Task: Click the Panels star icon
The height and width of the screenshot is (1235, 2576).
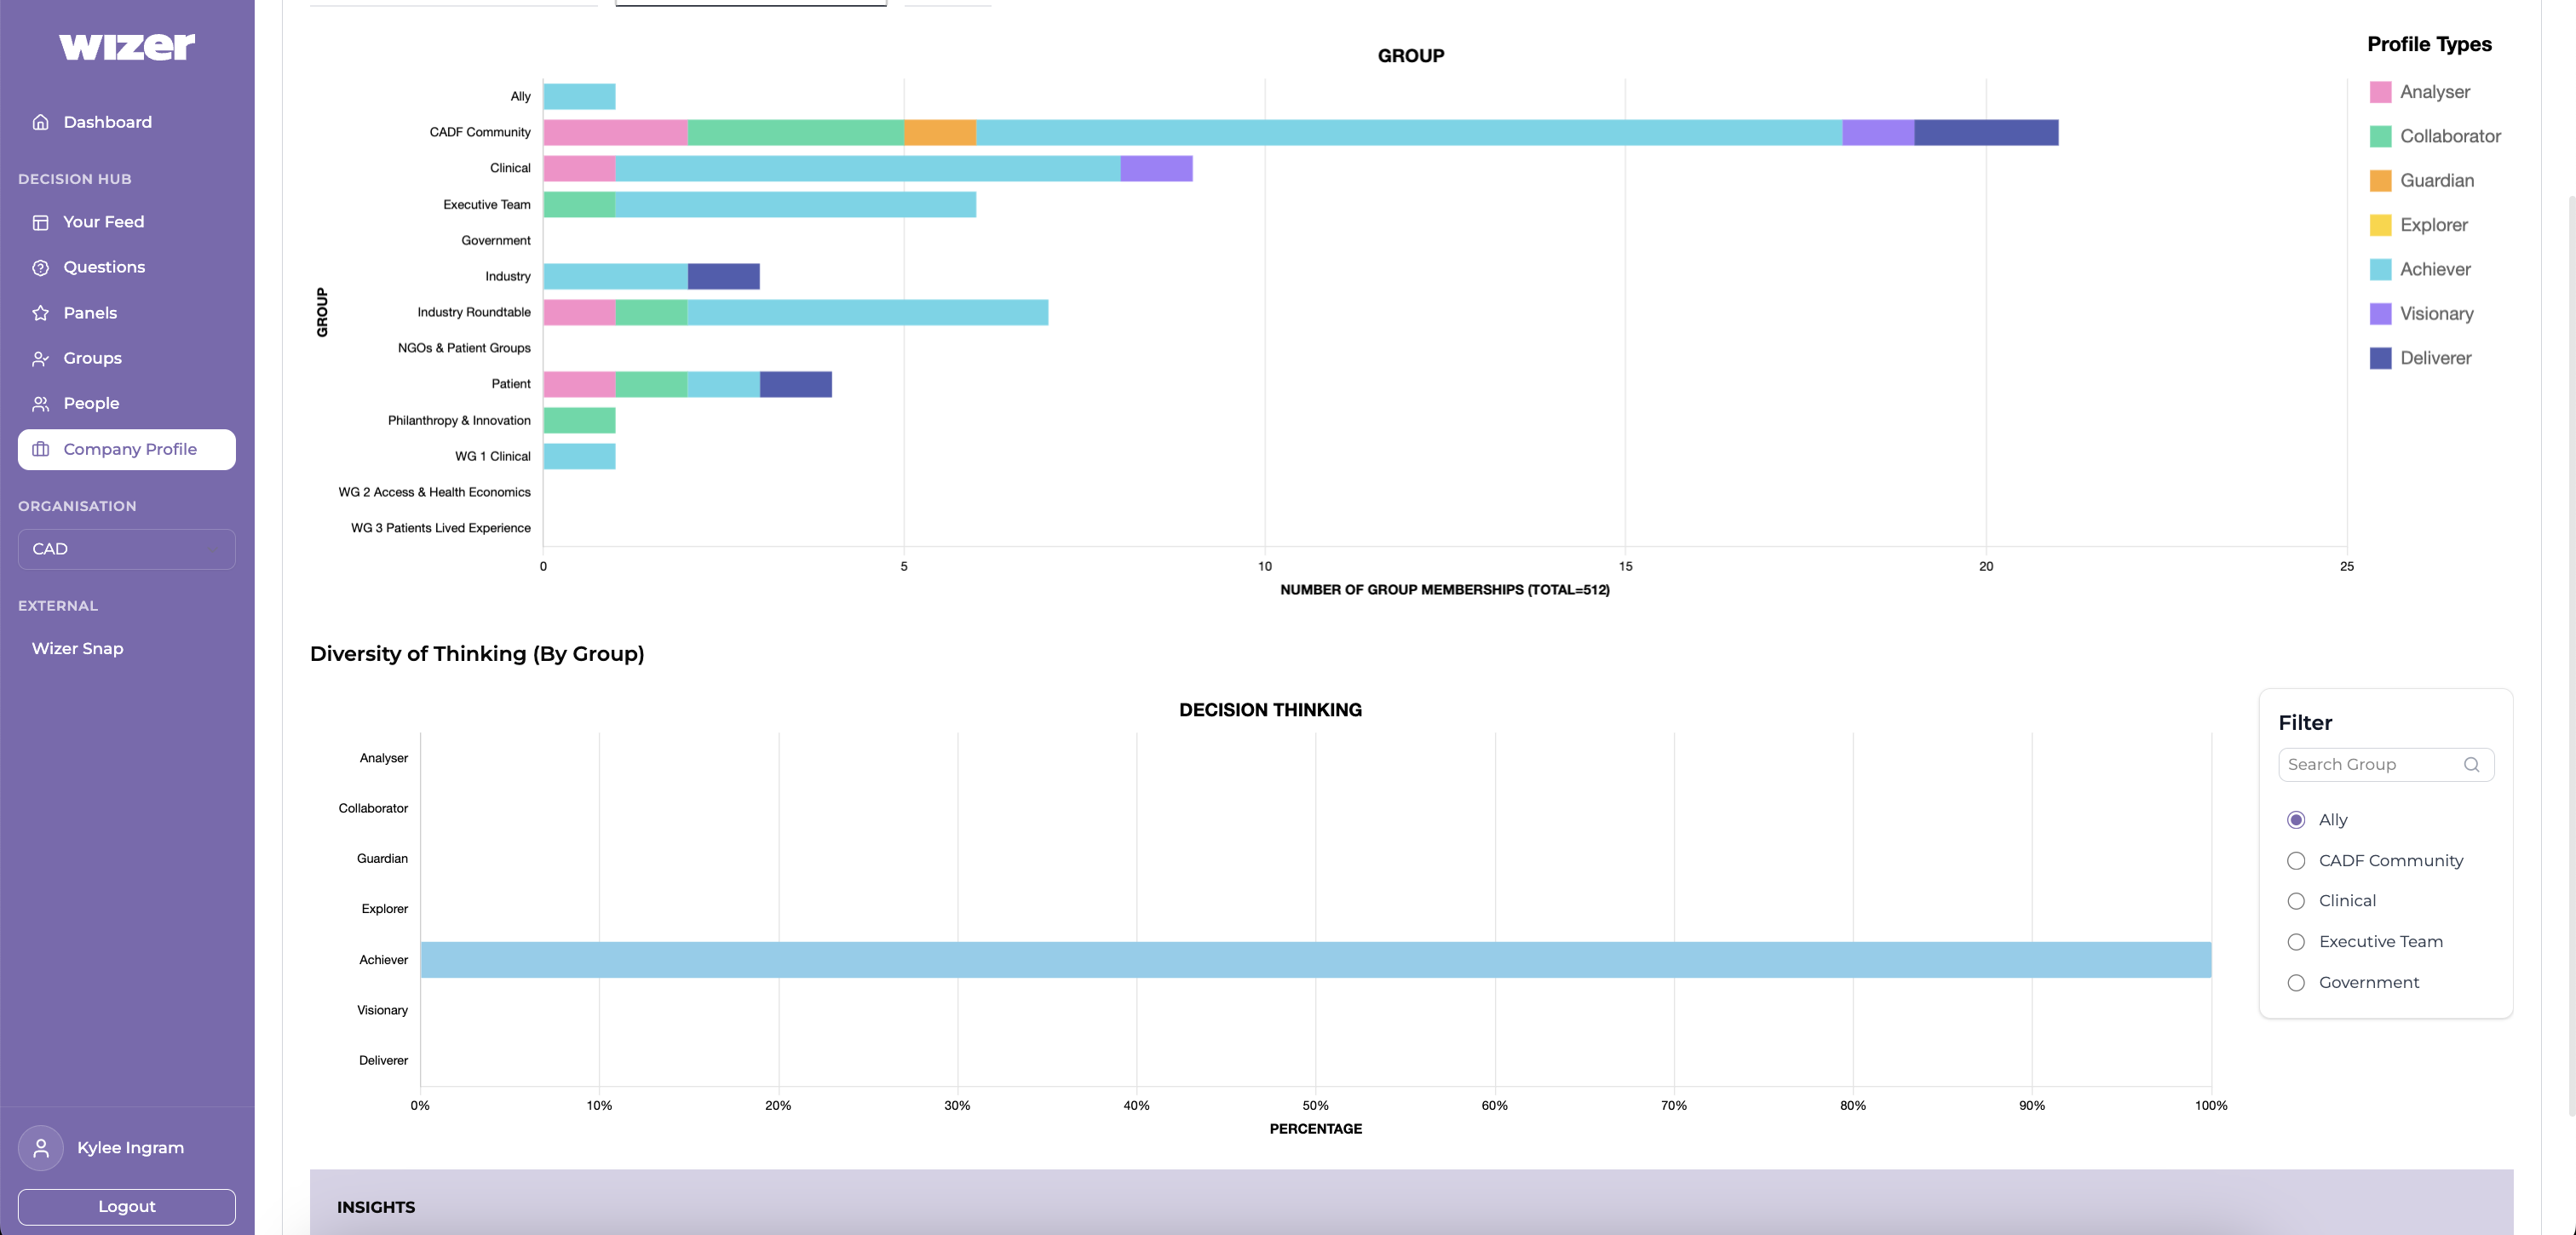Action: [x=40, y=313]
